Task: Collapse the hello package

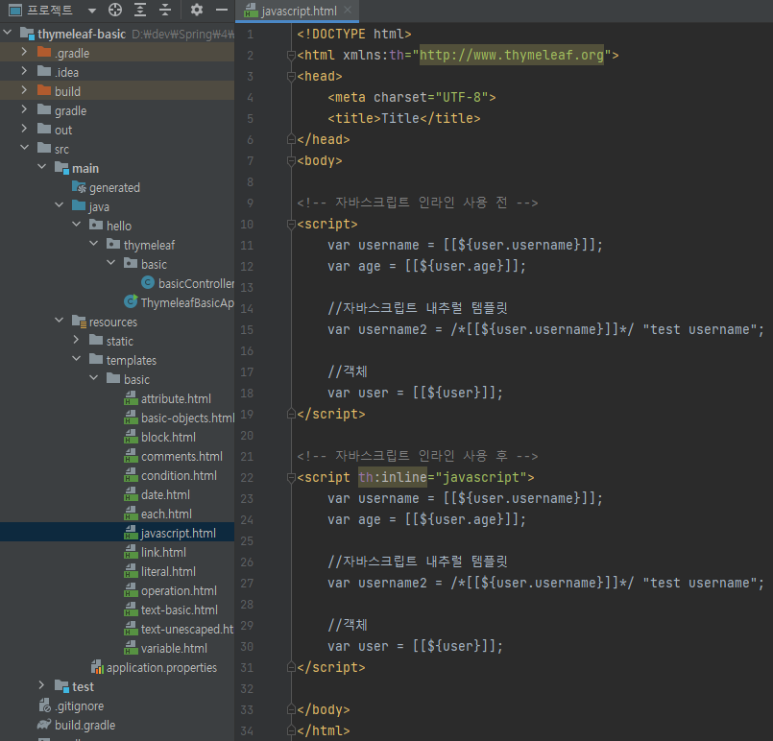Action: click(77, 225)
